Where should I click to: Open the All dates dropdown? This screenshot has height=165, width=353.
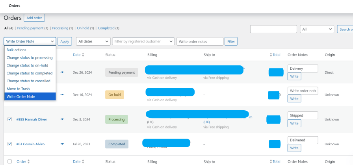pos(93,41)
